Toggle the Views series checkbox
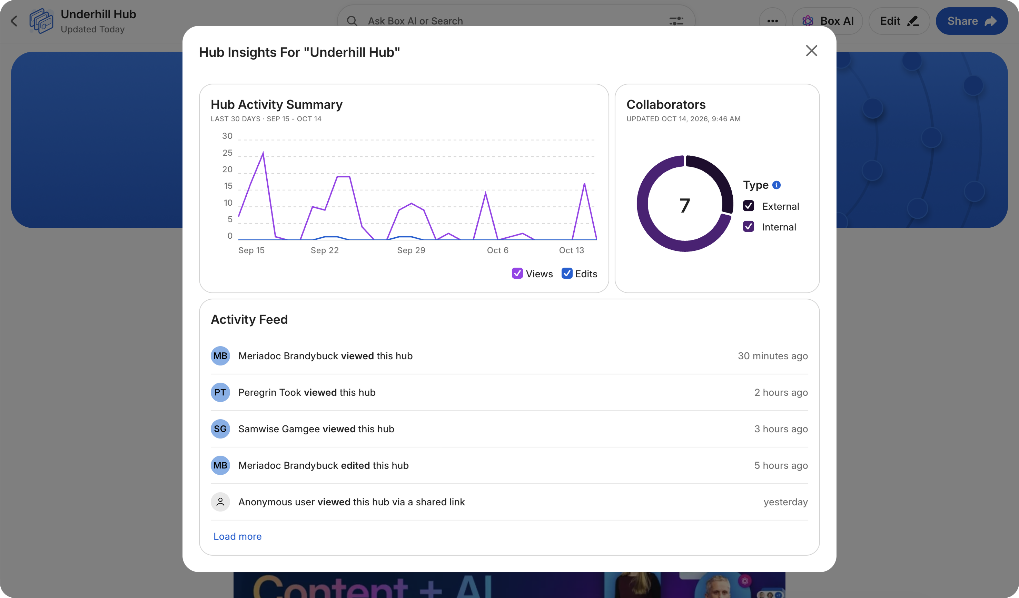Image resolution: width=1019 pixels, height=598 pixels. click(x=517, y=274)
